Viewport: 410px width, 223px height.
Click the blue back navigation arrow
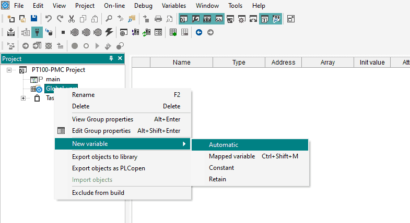coord(199,32)
